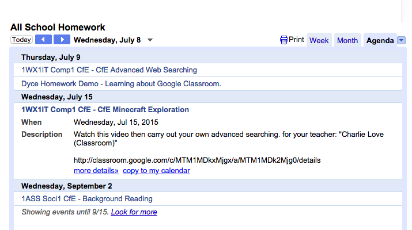Collapse the CfE Minecraft Exploration event

pos(105,110)
